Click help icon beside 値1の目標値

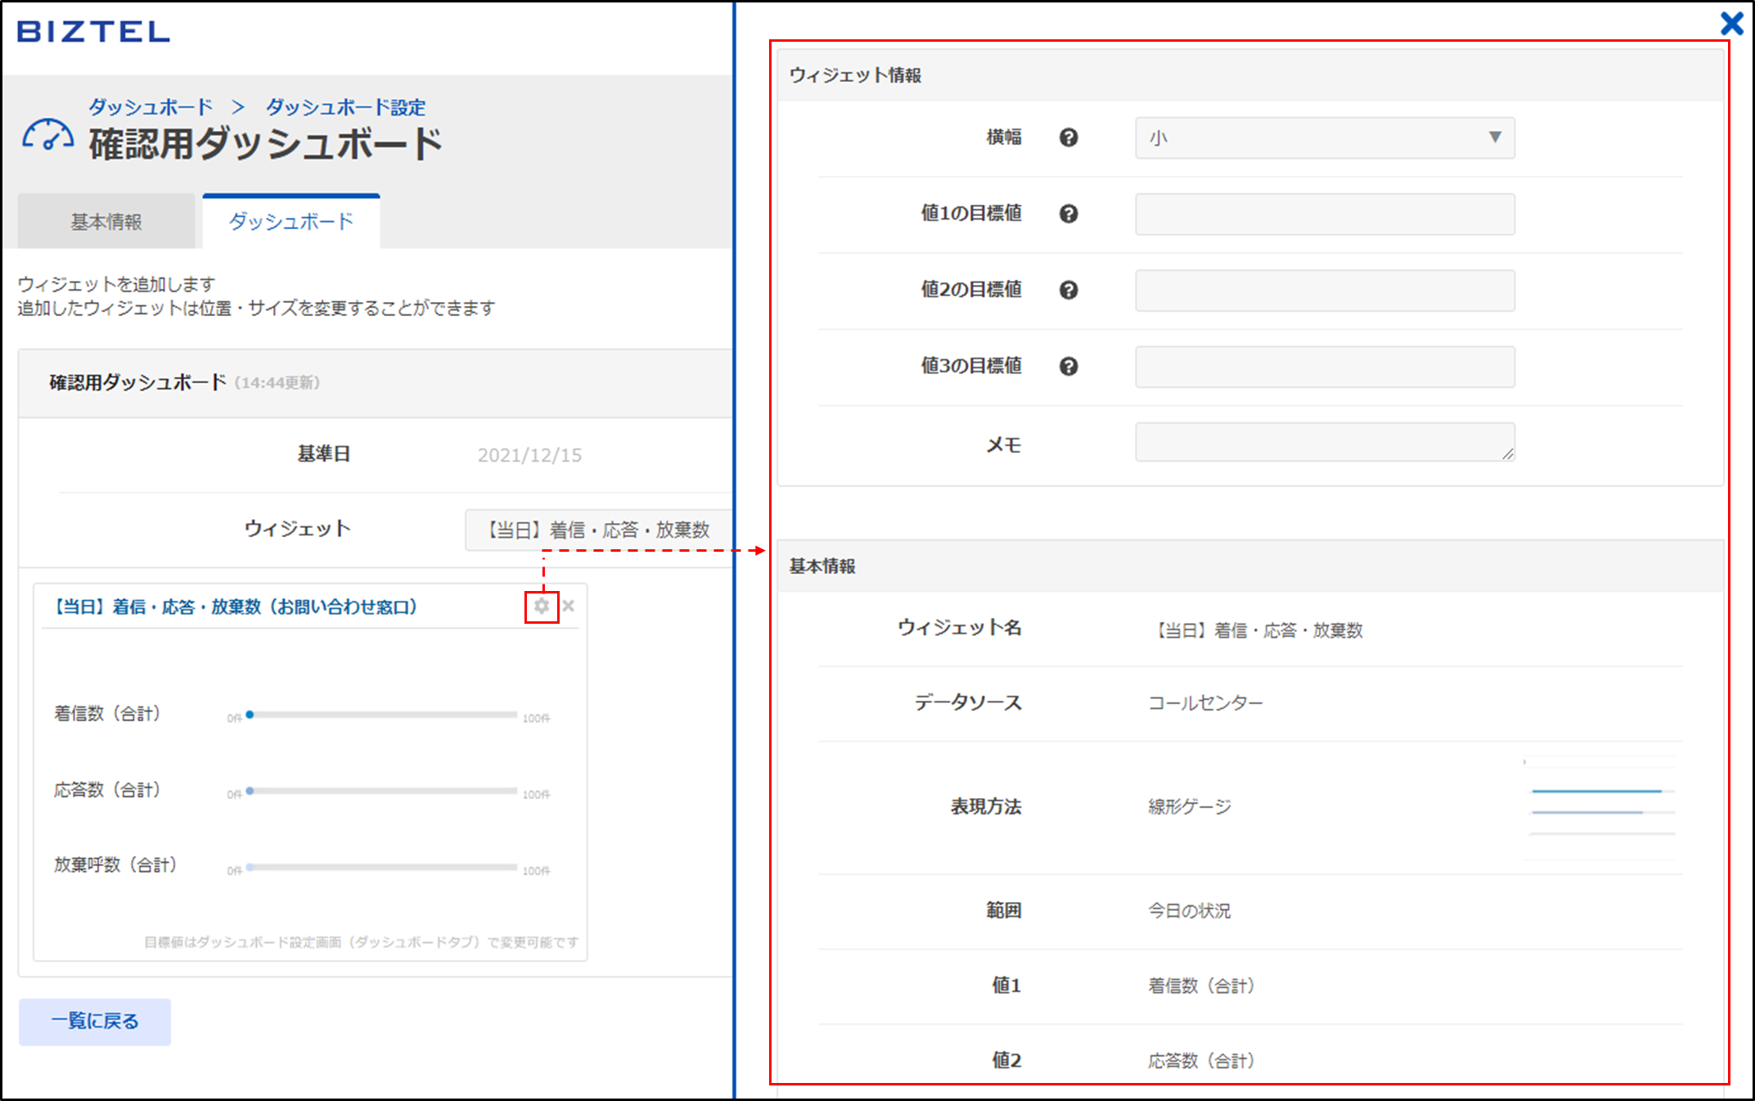[1069, 214]
